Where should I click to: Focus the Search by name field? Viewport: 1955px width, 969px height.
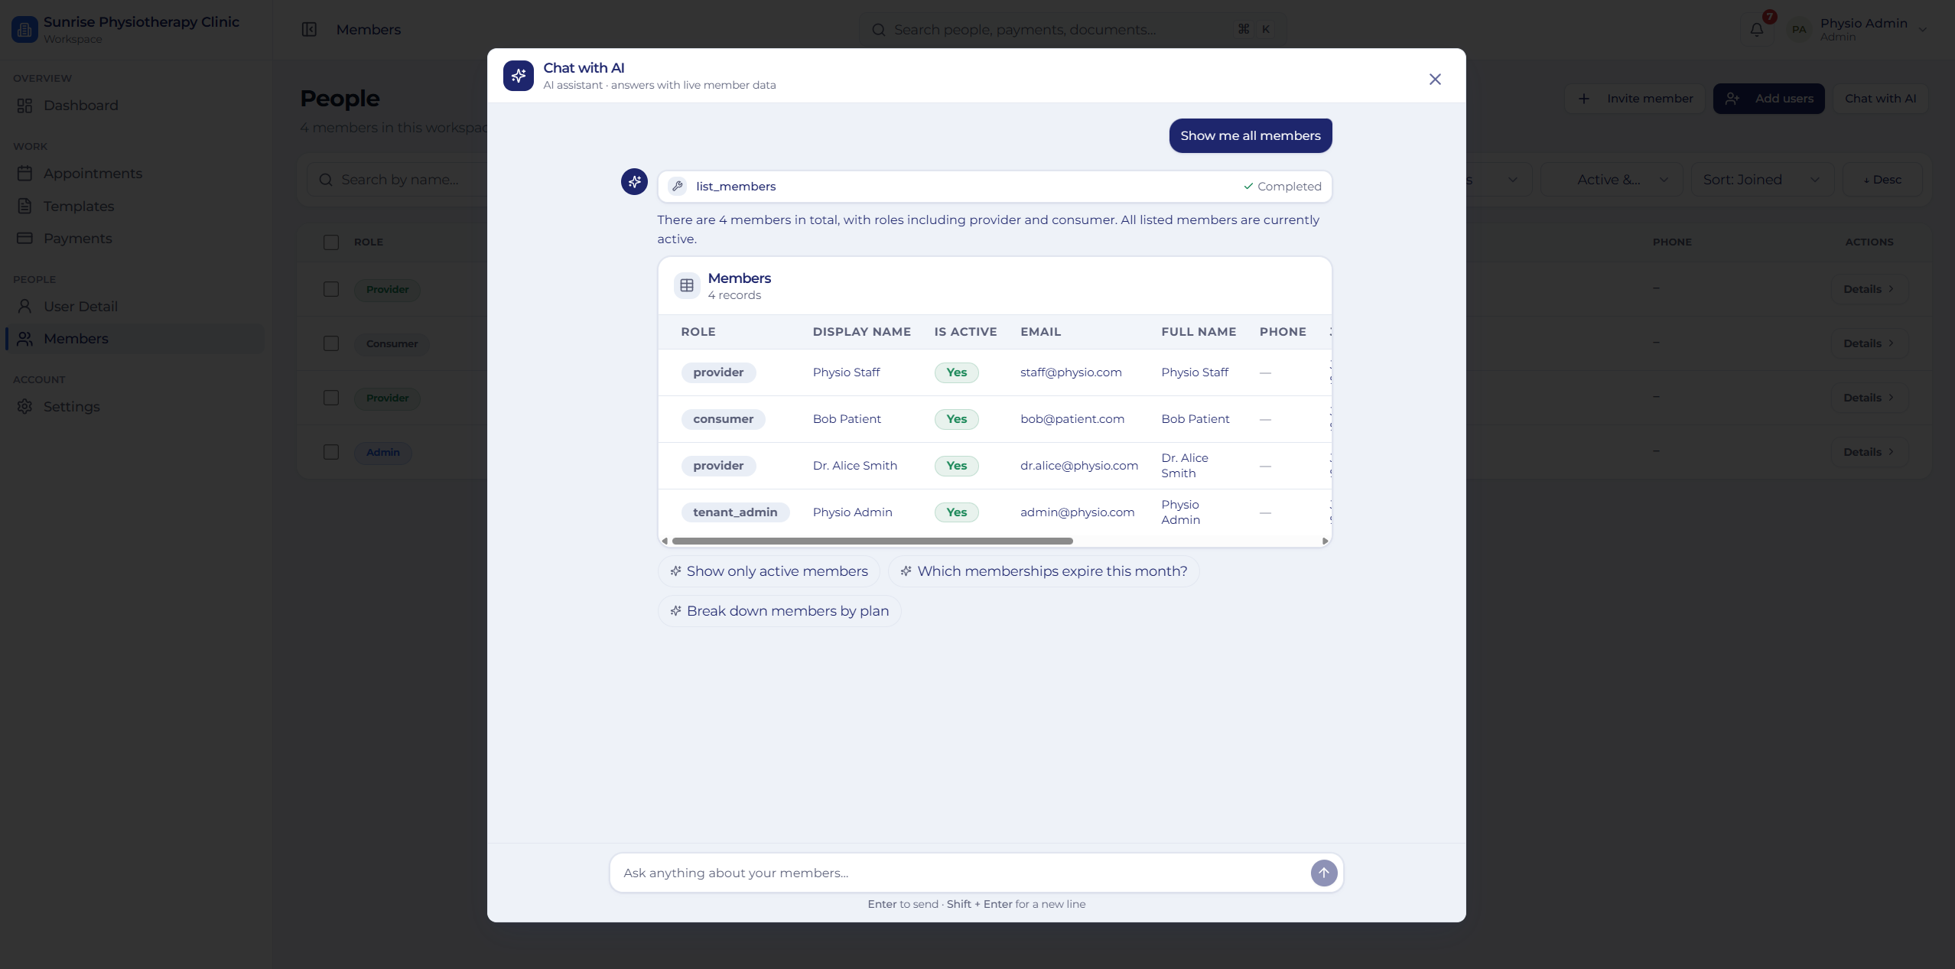pyautogui.click(x=398, y=180)
